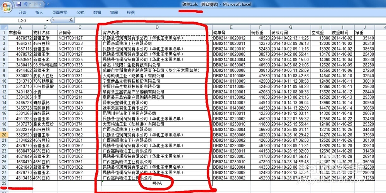Click the net weight cell 35140

pos(365,38)
